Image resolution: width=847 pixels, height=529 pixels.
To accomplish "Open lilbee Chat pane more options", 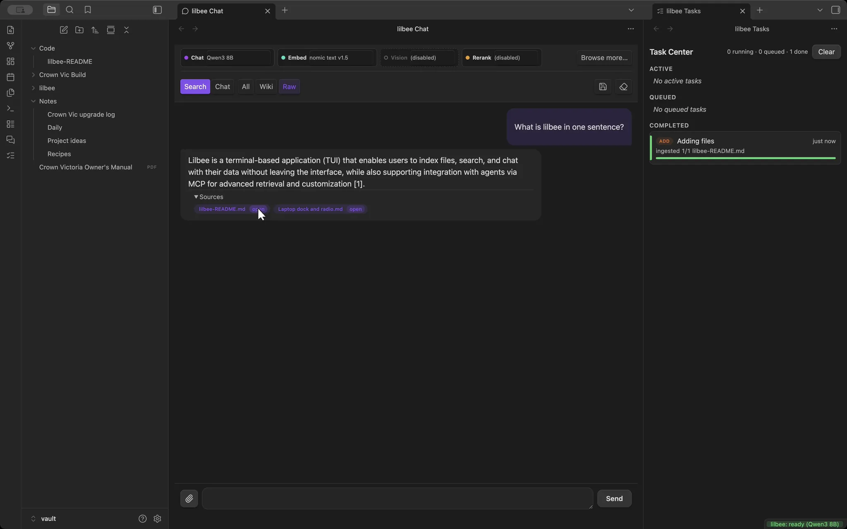I will point(631,29).
